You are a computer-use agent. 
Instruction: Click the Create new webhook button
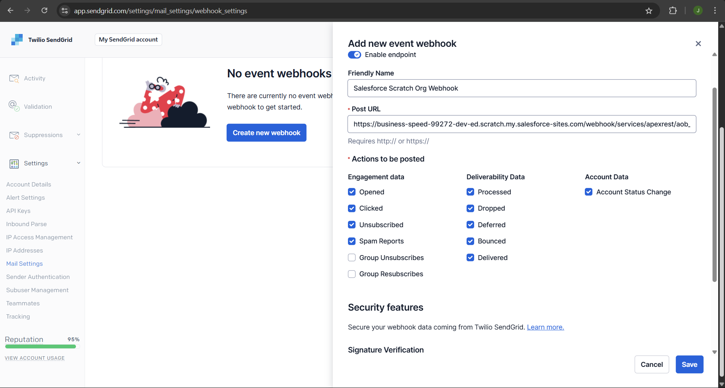click(266, 133)
